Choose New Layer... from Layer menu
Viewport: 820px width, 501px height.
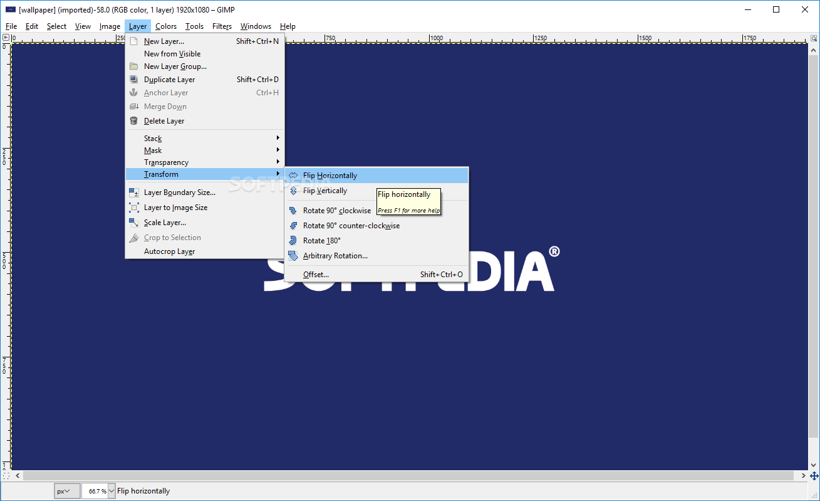205,41
